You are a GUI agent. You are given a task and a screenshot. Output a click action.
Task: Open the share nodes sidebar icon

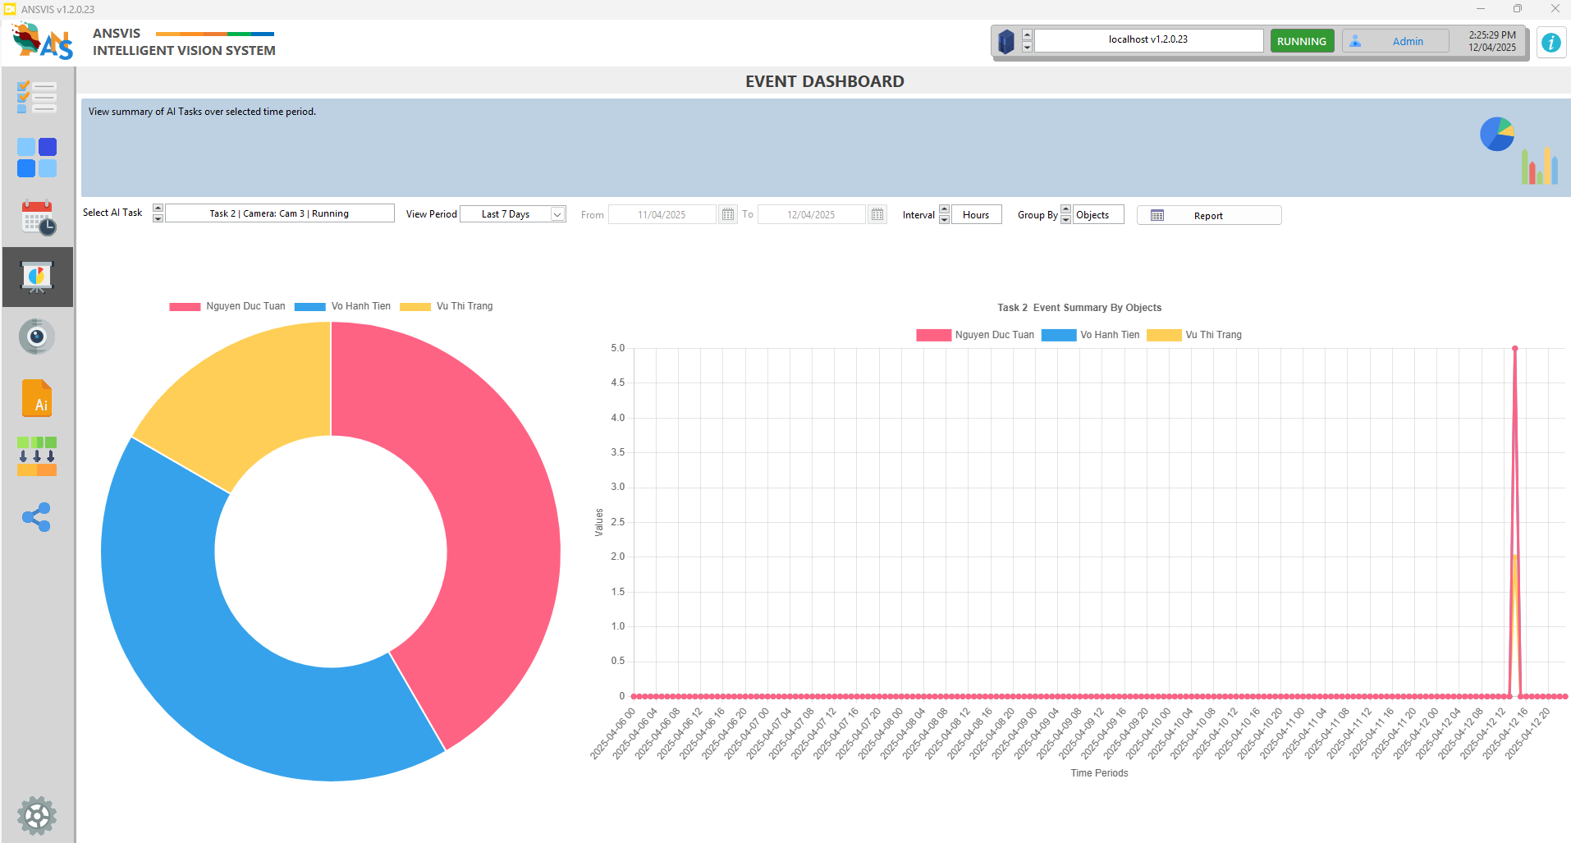point(37,517)
